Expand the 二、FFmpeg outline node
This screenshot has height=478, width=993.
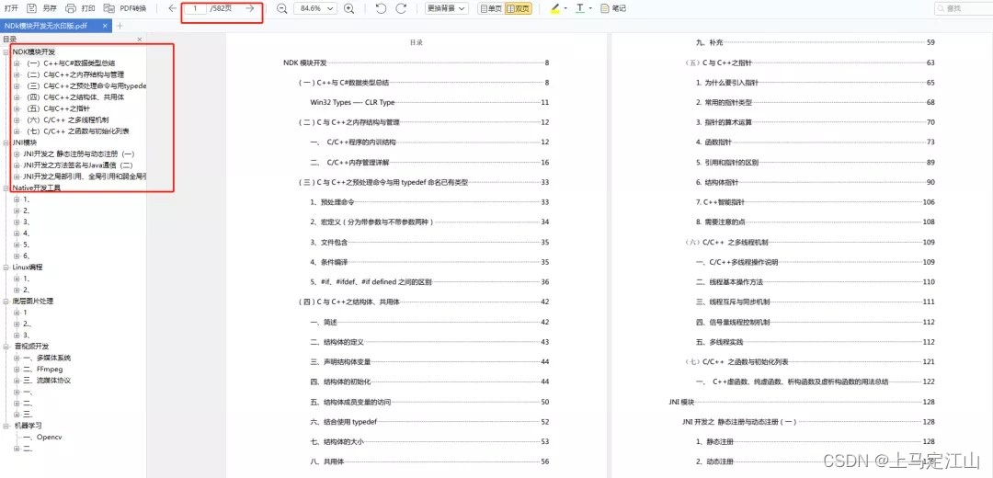tap(17, 370)
